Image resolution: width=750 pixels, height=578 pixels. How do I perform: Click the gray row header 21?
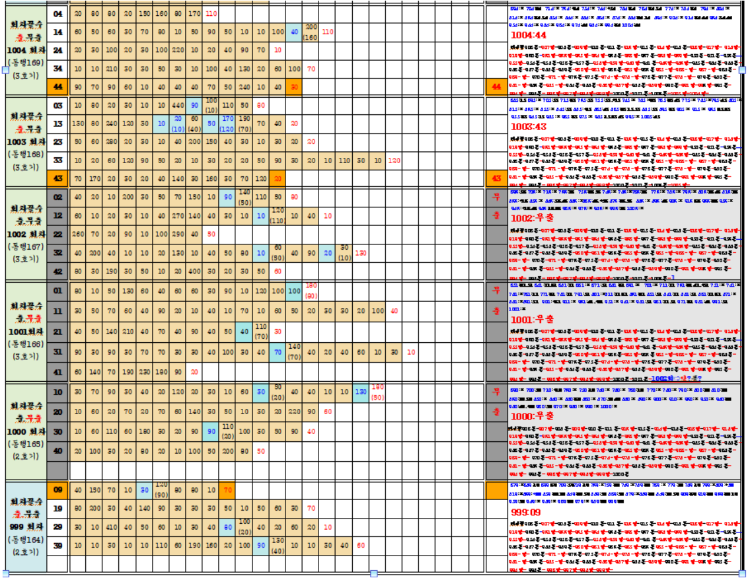point(57,331)
